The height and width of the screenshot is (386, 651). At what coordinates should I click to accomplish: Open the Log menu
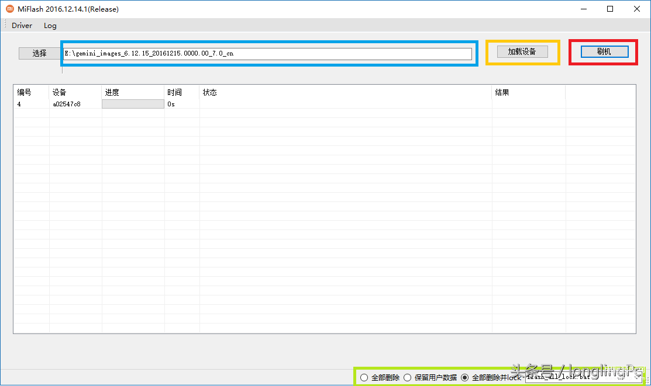pos(50,26)
